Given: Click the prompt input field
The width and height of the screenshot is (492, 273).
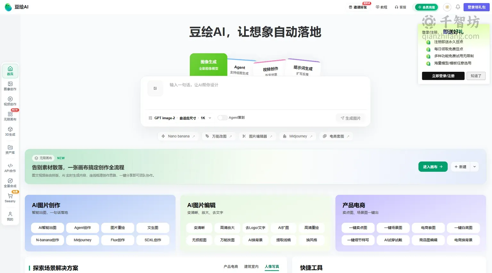Looking at the screenshot, I should pos(266,93).
